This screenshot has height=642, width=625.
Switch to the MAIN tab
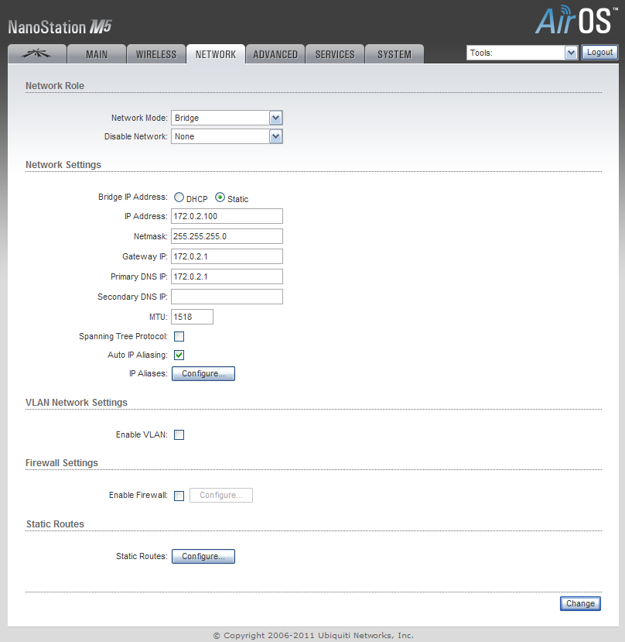coord(97,54)
